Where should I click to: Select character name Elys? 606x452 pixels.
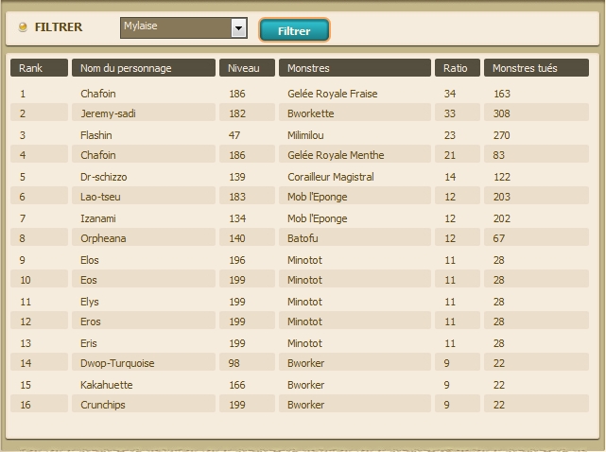point(90,302)
